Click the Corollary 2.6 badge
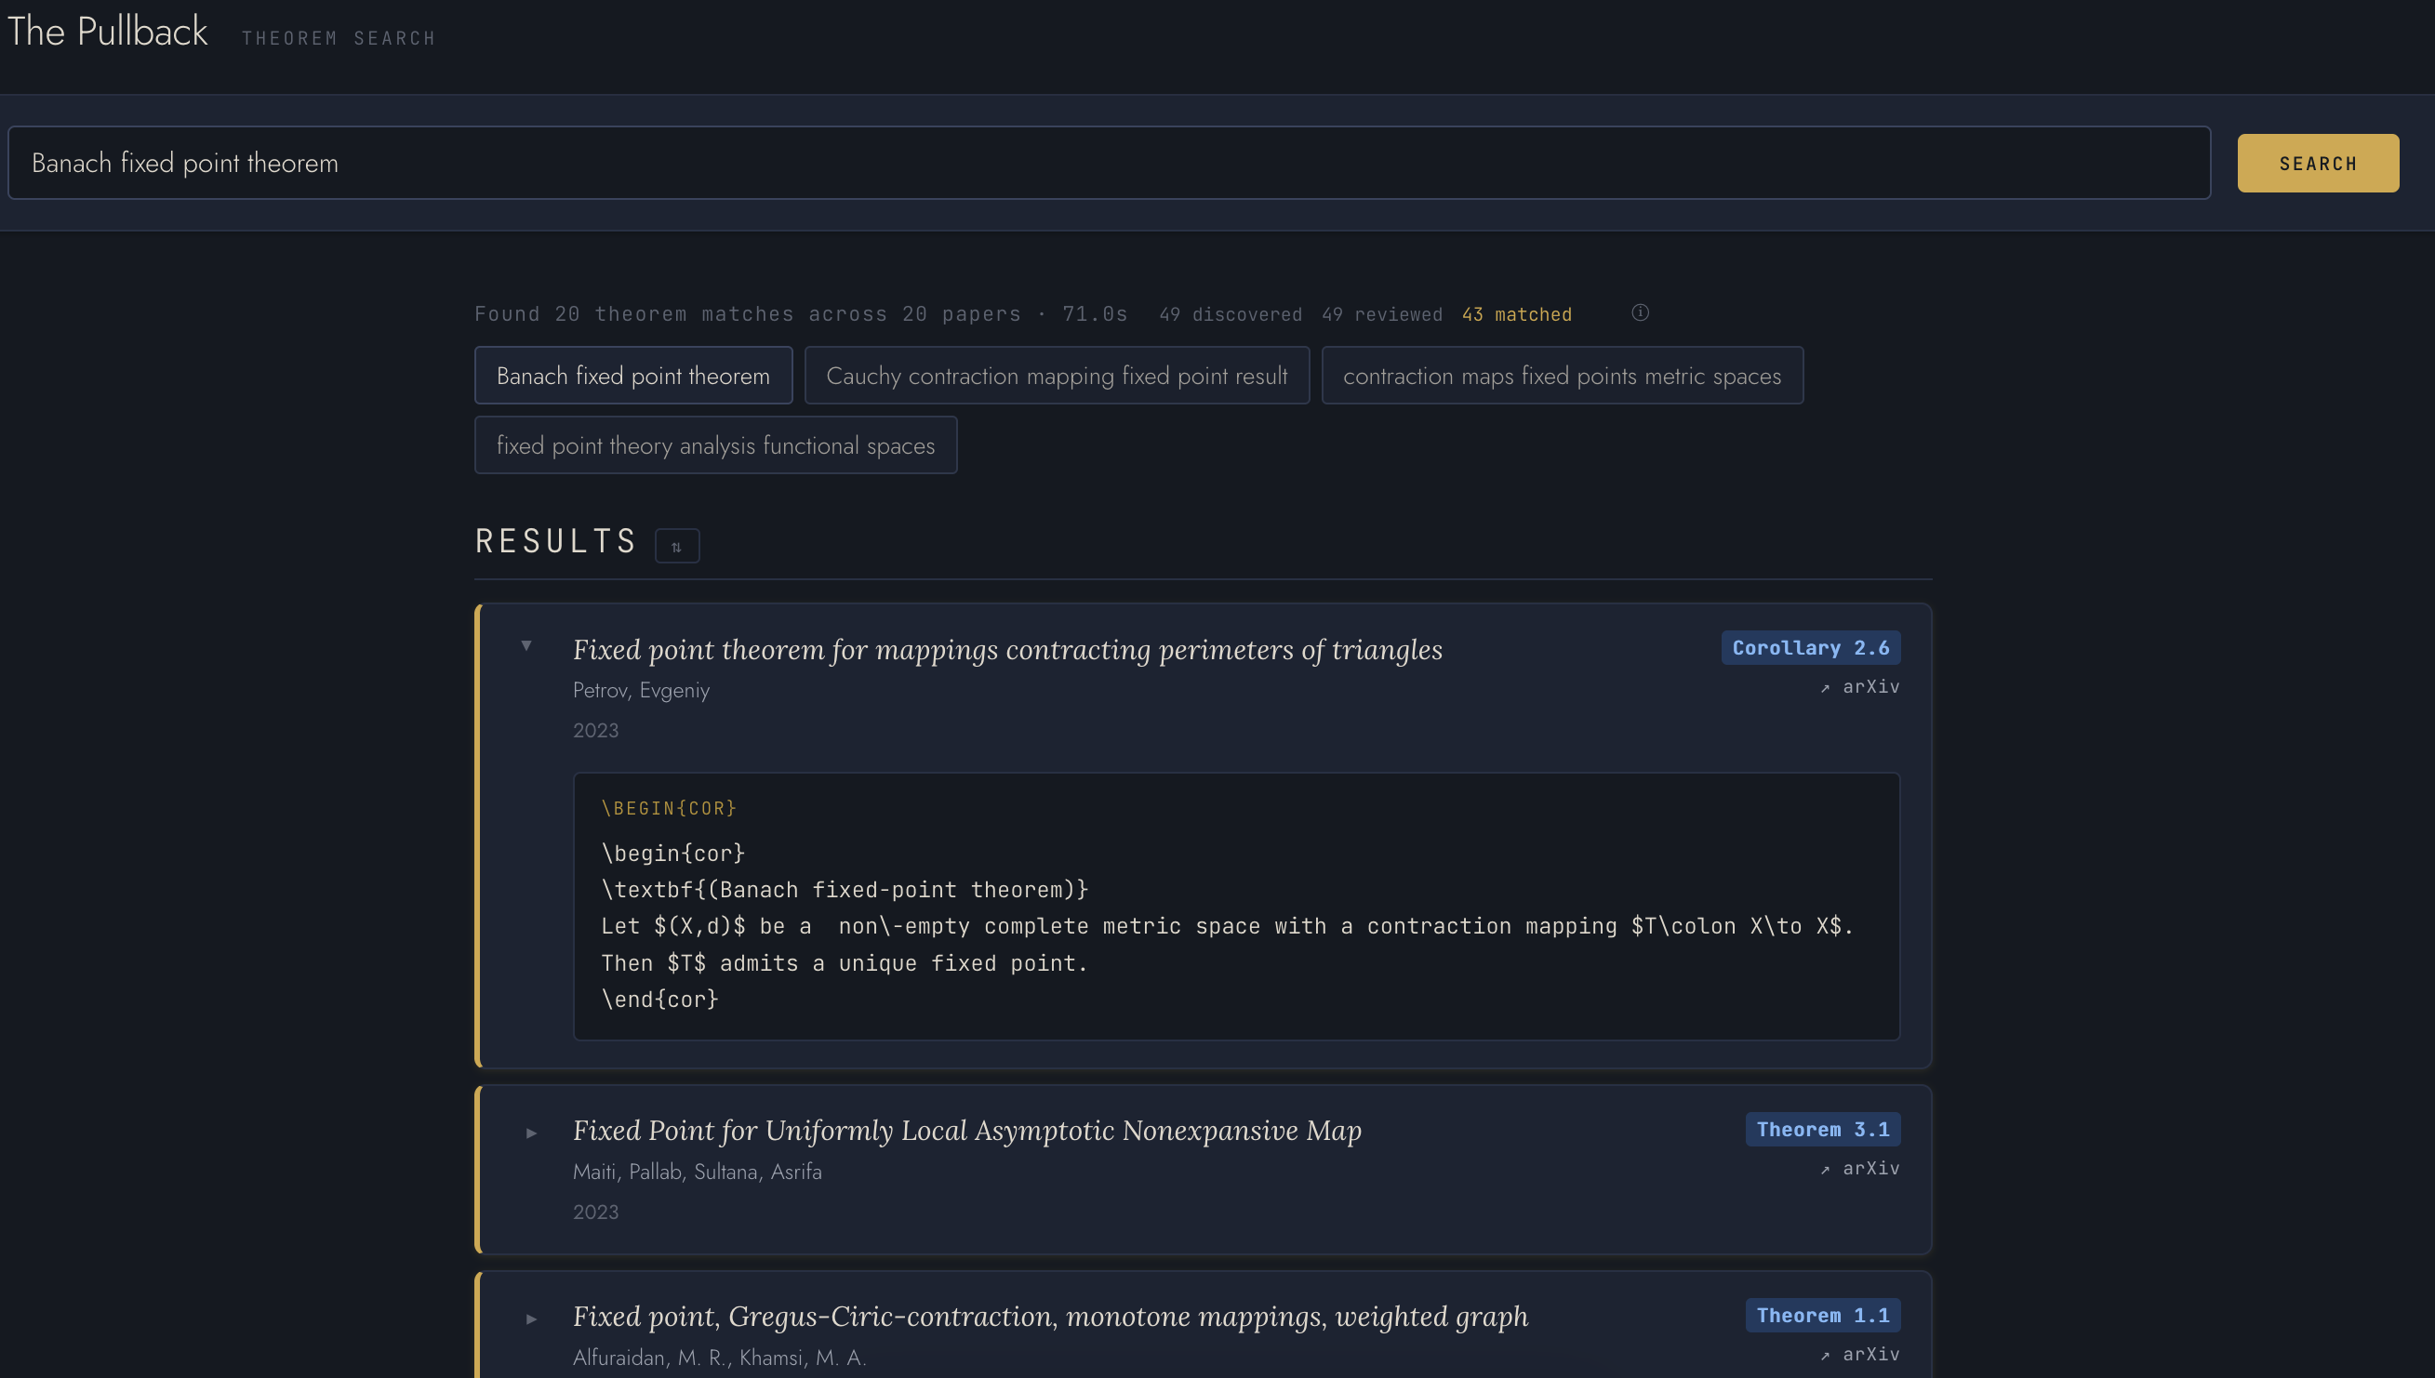The width and height of the screenshot is (2435, 1378). pos(1810,648)
